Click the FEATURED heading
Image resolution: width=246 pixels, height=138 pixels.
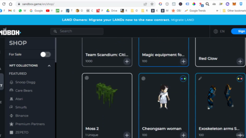[18, 74]
